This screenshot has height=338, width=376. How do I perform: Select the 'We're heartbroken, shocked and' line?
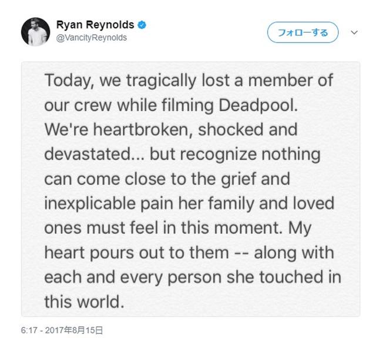[x=171, y=130]
